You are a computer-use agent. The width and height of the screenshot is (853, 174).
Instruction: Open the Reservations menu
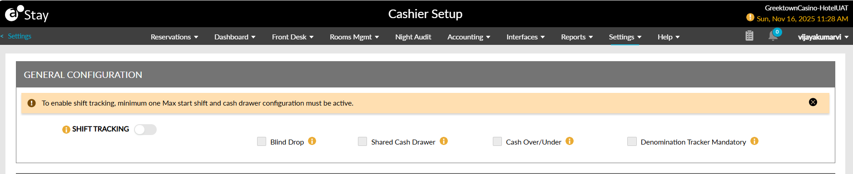(174, 37)
